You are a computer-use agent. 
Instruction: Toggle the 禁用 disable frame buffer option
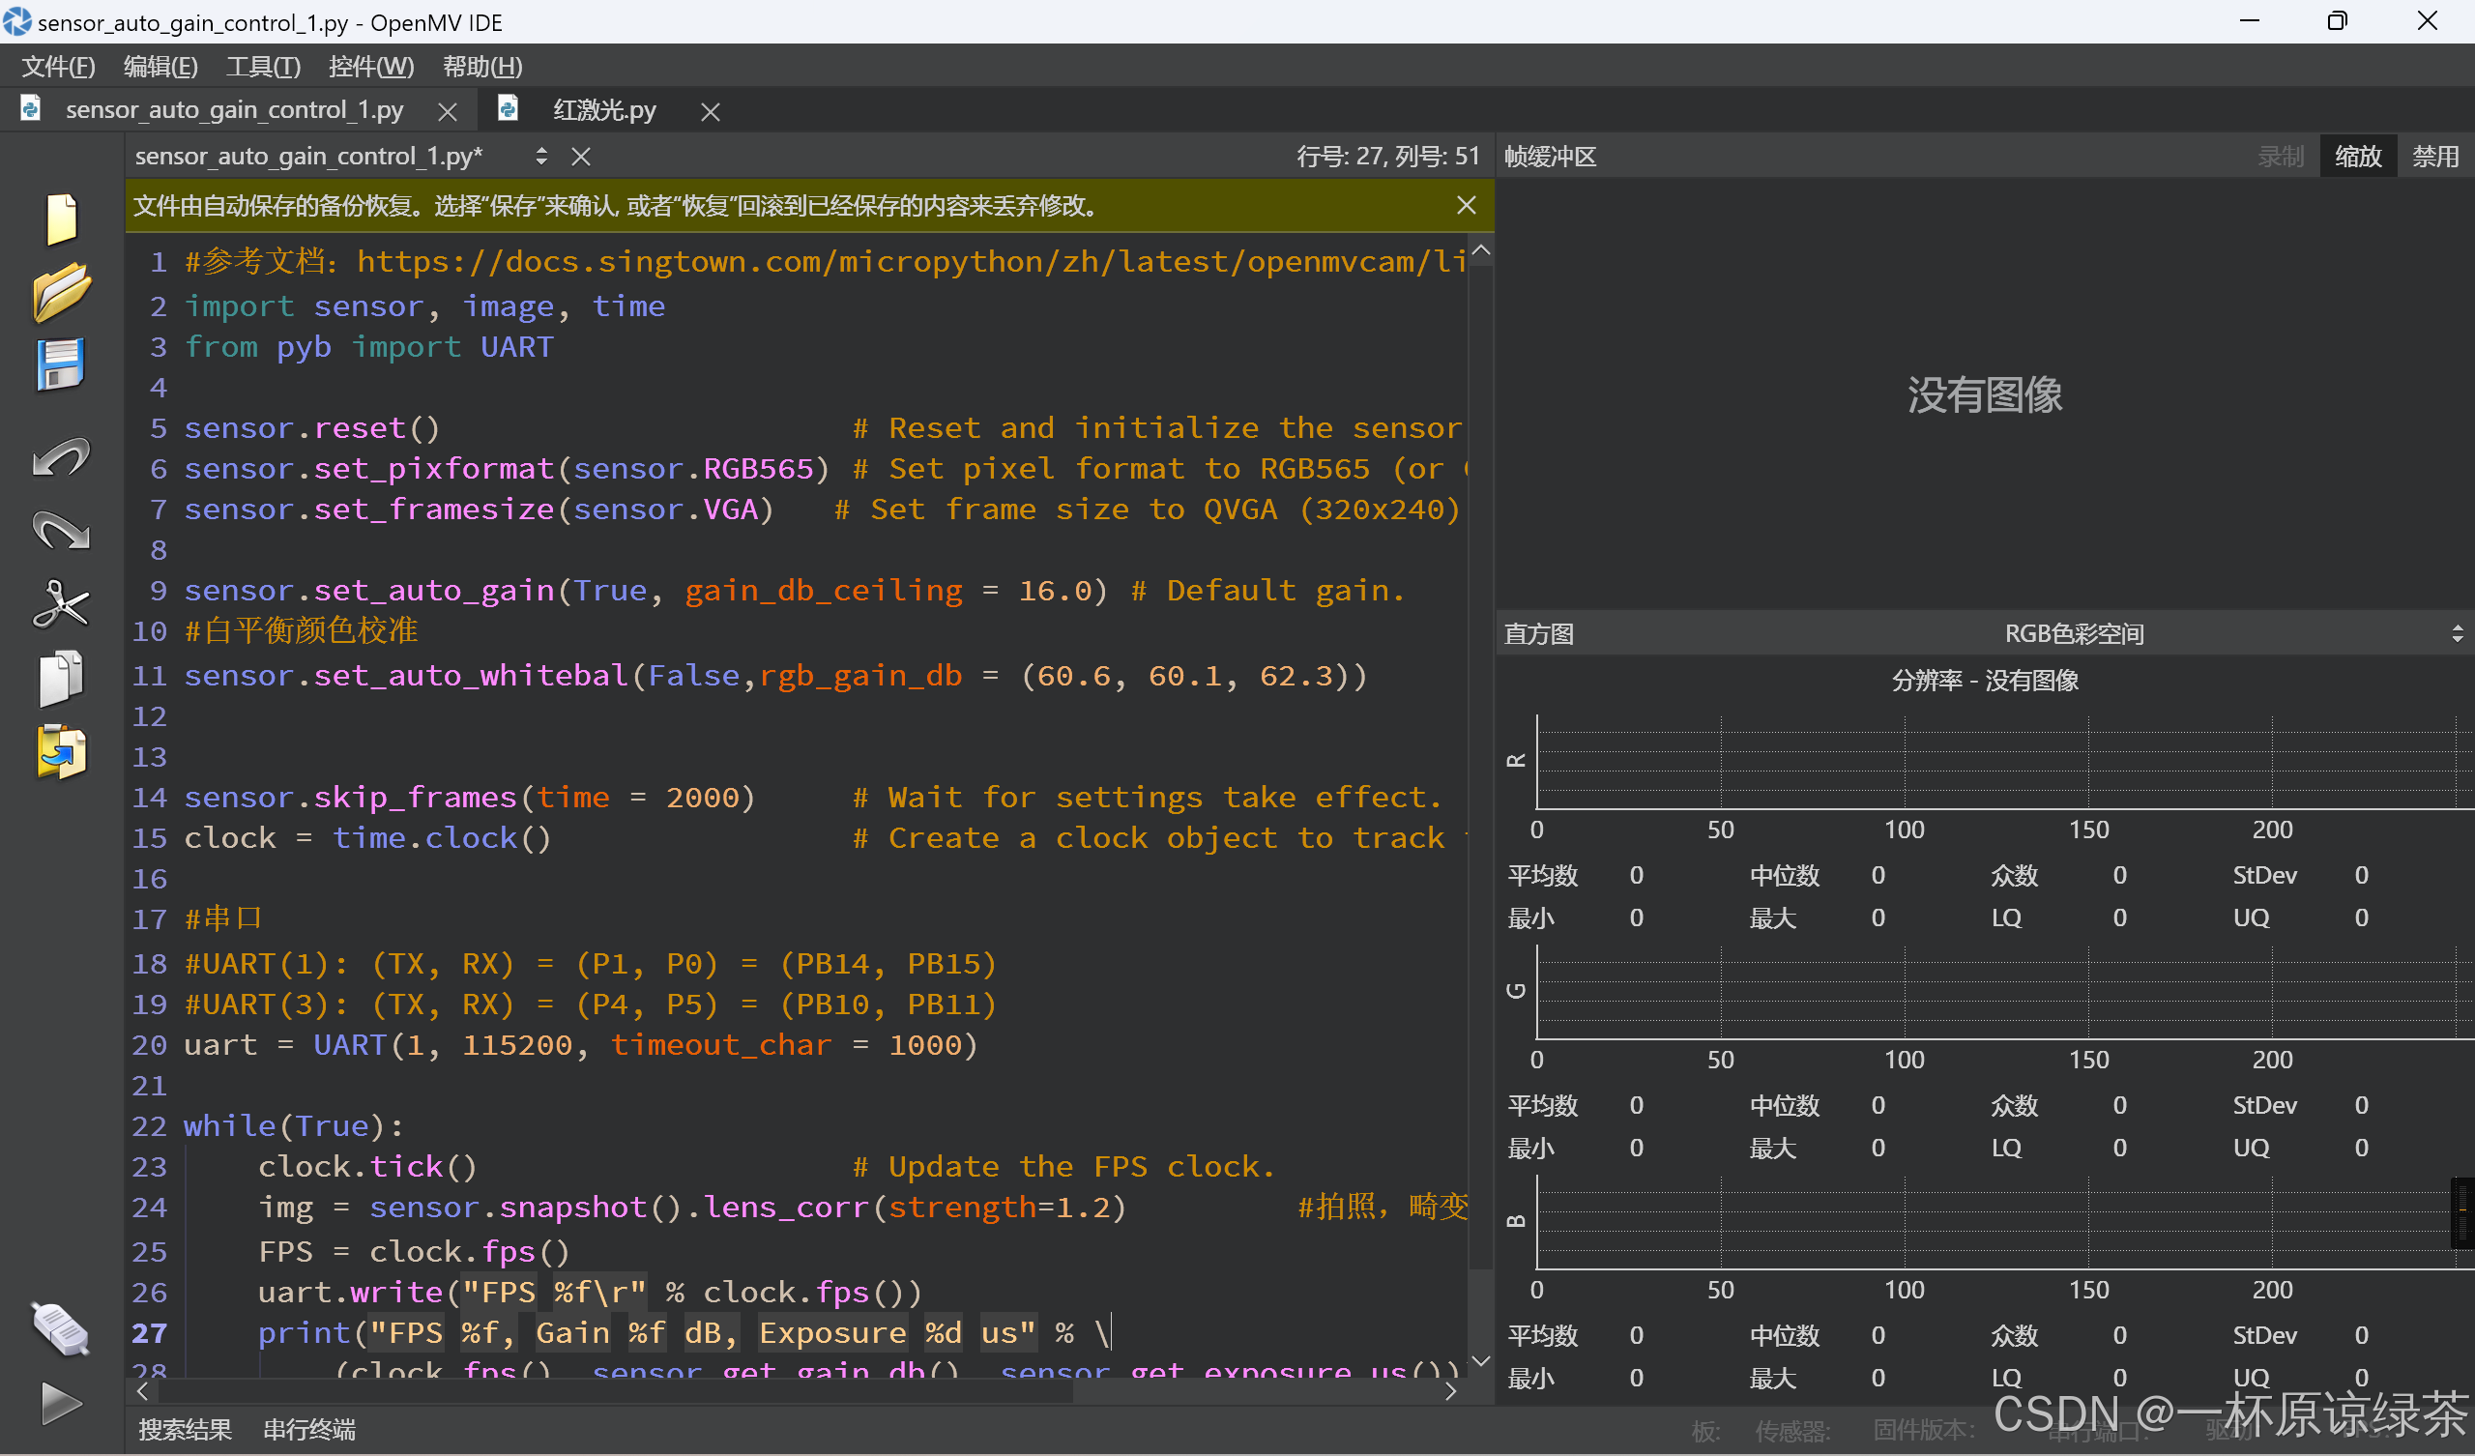coord(2435,157)
